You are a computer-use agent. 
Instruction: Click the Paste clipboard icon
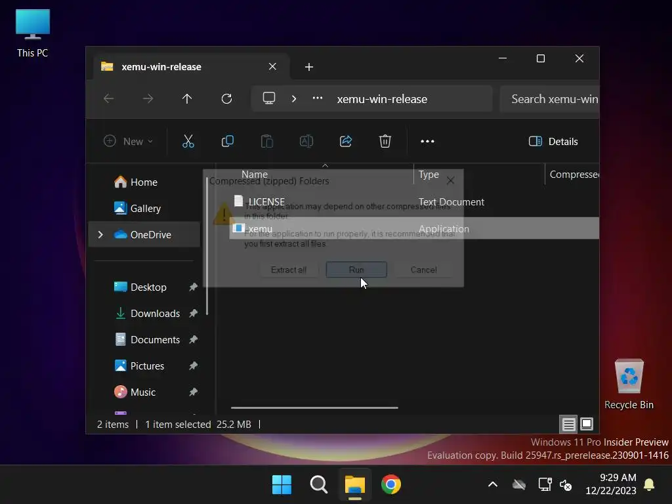(x=266, y=142)
